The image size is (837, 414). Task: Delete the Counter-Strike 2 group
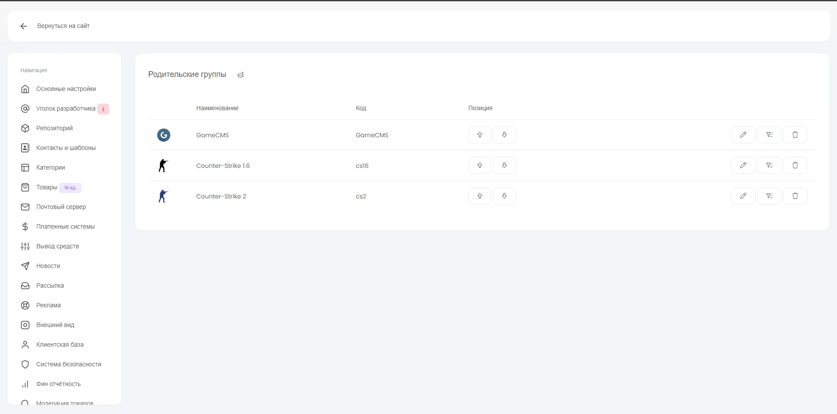click(x=795, y=196)
